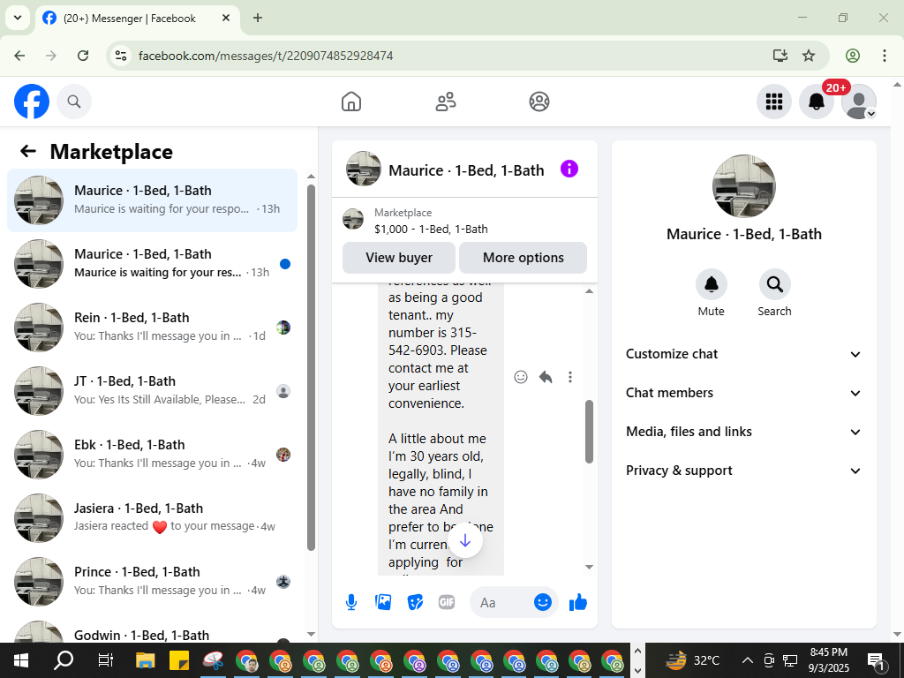Click the address bar URL
The image size is (904, 678).
[x=266, y=56]
